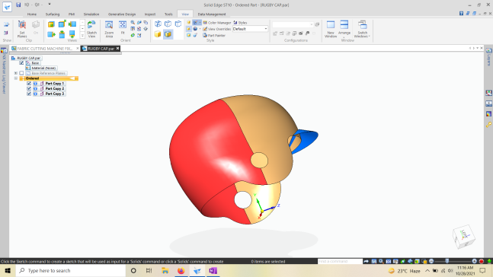
Task: Open the Surfacing ribbon tab
Action: click(53, 14)
